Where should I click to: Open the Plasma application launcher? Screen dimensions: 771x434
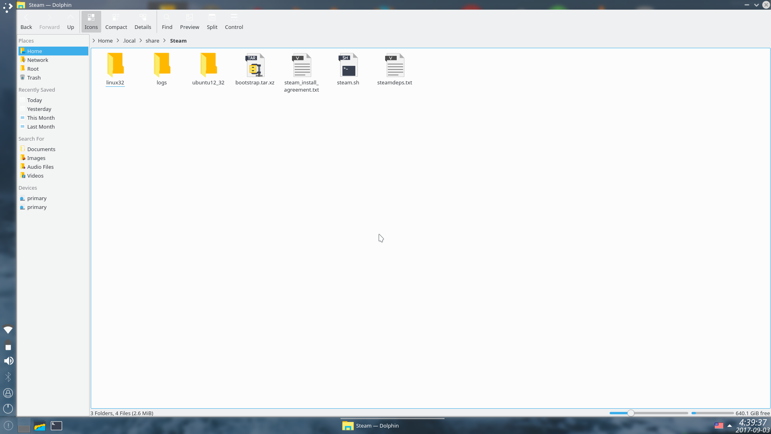(x=8, y=7)
